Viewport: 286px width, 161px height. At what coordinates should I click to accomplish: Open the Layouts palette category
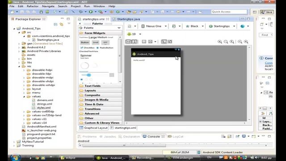coord(100,90)
